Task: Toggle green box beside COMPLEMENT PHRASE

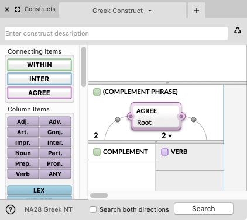Action: [x=97, y=92]
